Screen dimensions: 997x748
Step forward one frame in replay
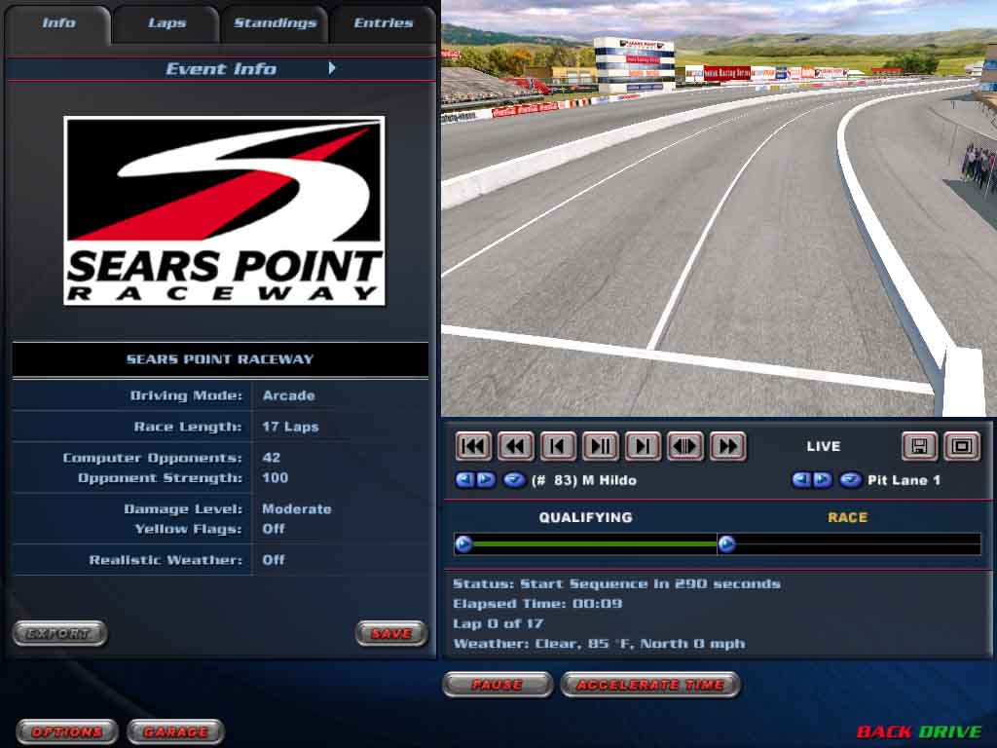coord(643,446)
